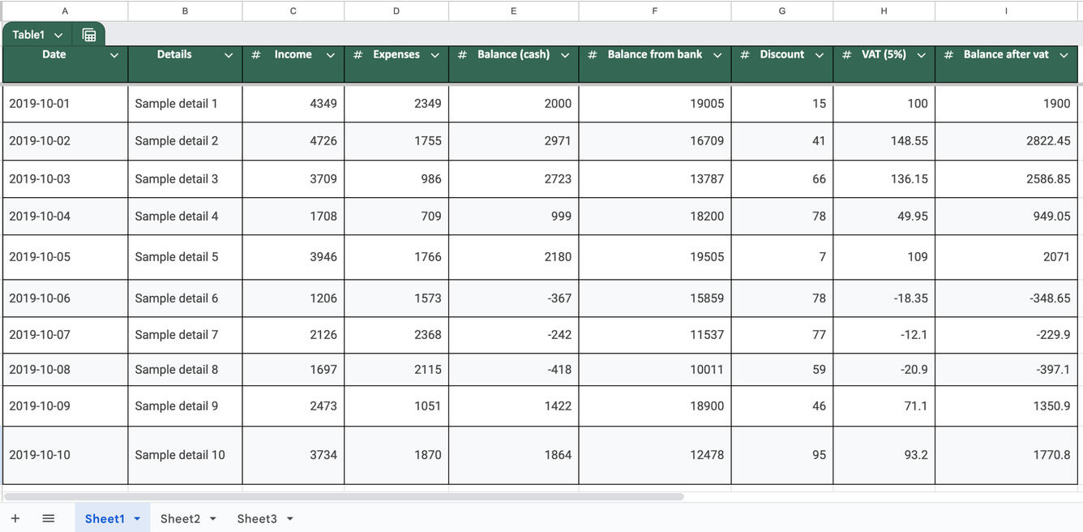1083x532 pixels.
Task: Open the Balance after vat column dropdown
Action: click(1064, 55)
